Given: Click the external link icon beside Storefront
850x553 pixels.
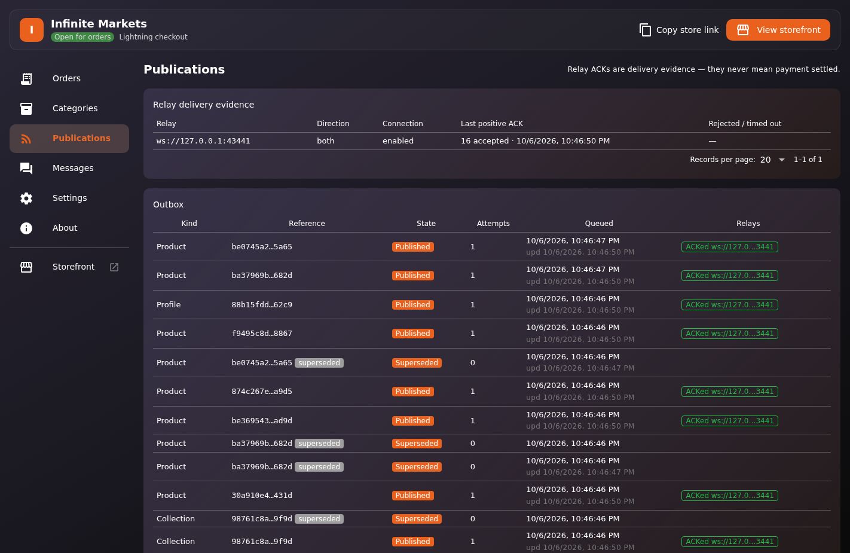Looking at the screenshot, I should tap(114, 267).
